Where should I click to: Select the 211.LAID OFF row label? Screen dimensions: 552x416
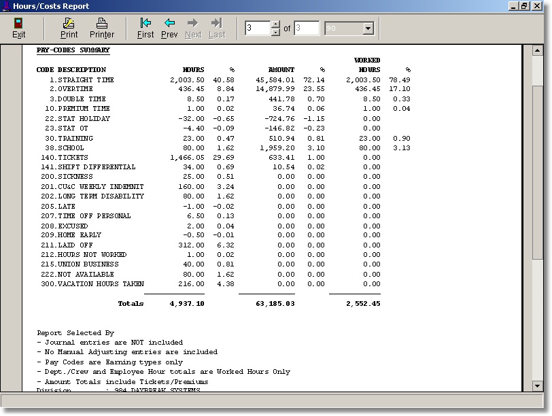[x=67, y=245]
